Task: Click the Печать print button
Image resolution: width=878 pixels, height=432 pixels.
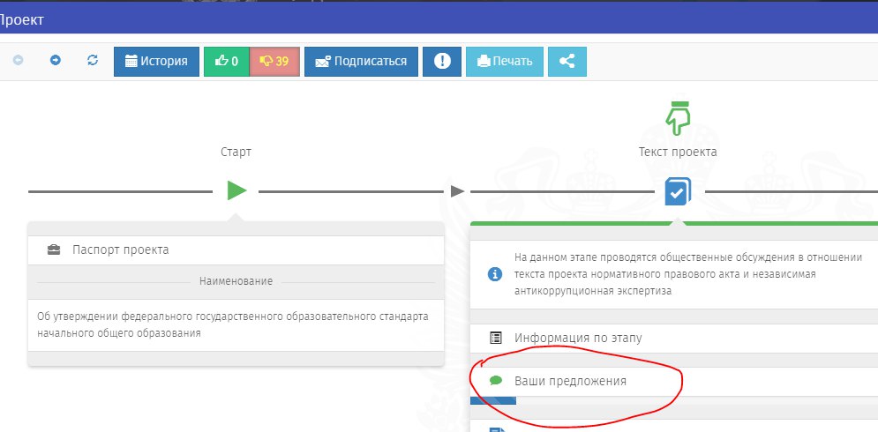Action: [505, 62]
